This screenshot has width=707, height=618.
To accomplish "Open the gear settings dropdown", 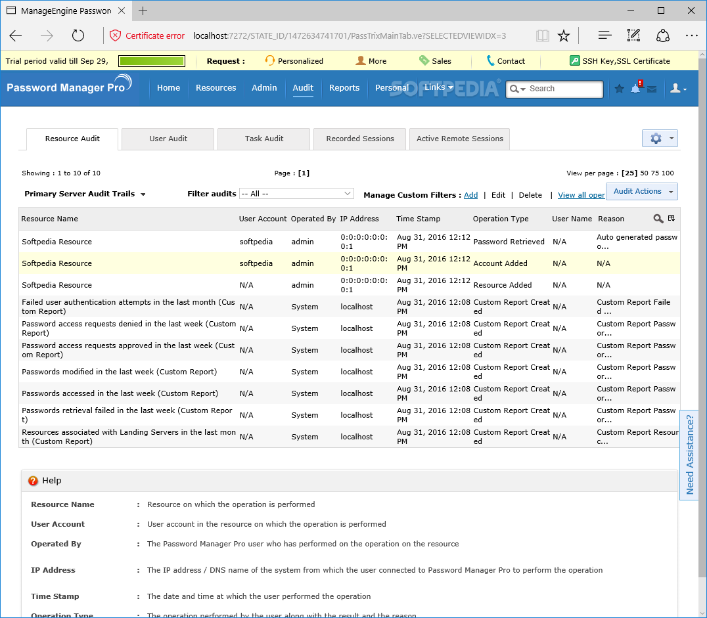I will click(x=660, y=139).
